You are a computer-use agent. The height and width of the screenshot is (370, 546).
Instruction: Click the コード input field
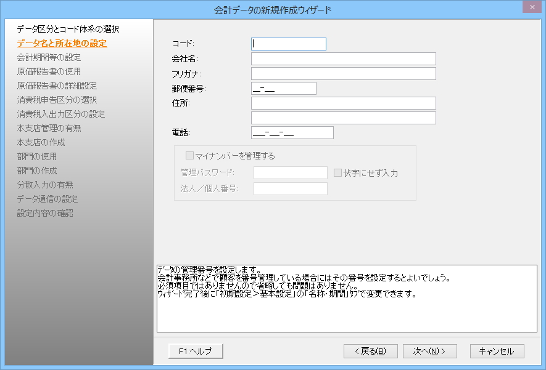(x=289, y=44)
